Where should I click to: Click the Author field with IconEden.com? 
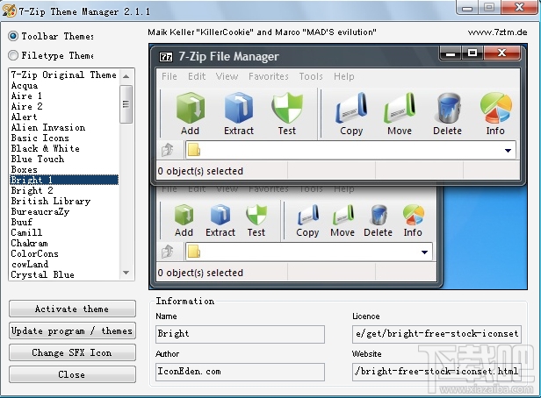coord(240,372)
